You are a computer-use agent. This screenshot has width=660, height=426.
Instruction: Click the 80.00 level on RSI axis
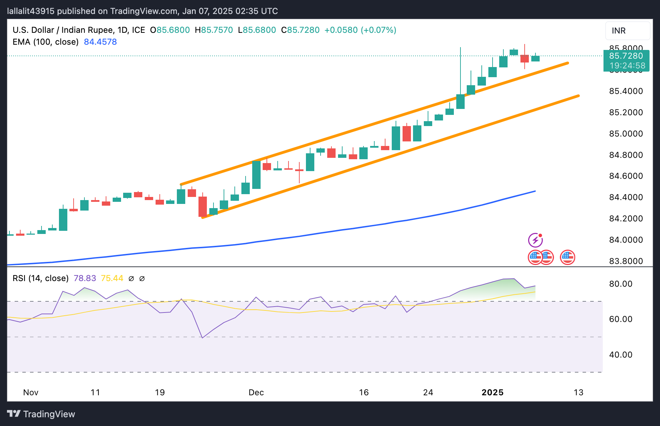click(x=621, y=284)
